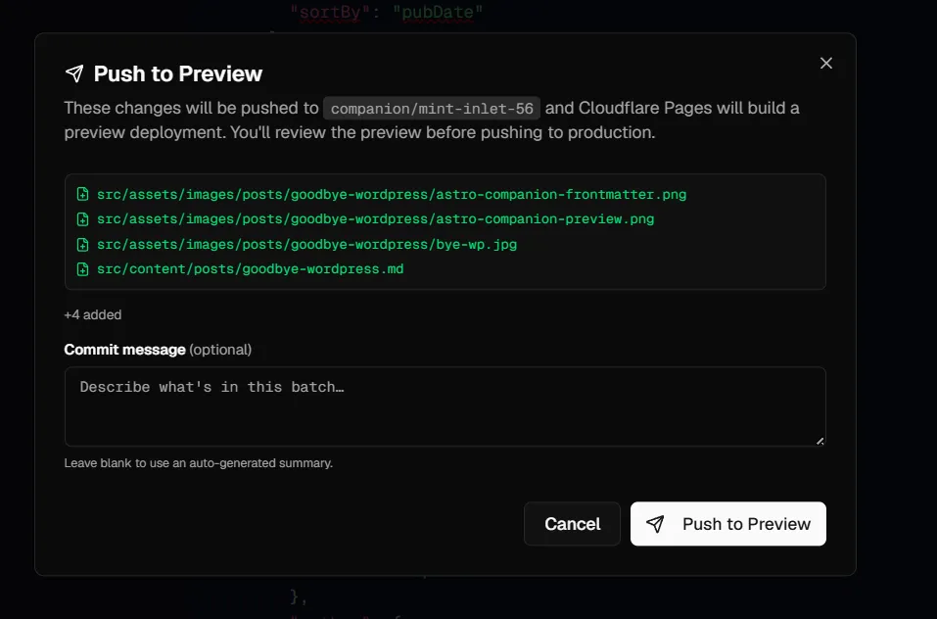The width and height of the screenshot is (937, 619).
Task: Click the file-added icon beside bye-wp.jpg
Action: coord(82,245)
